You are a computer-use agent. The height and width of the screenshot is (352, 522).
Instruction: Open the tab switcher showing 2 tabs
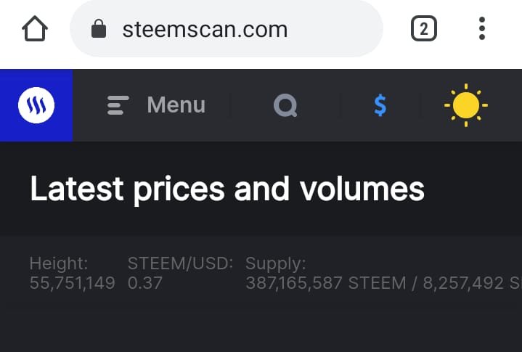(424, 29)
